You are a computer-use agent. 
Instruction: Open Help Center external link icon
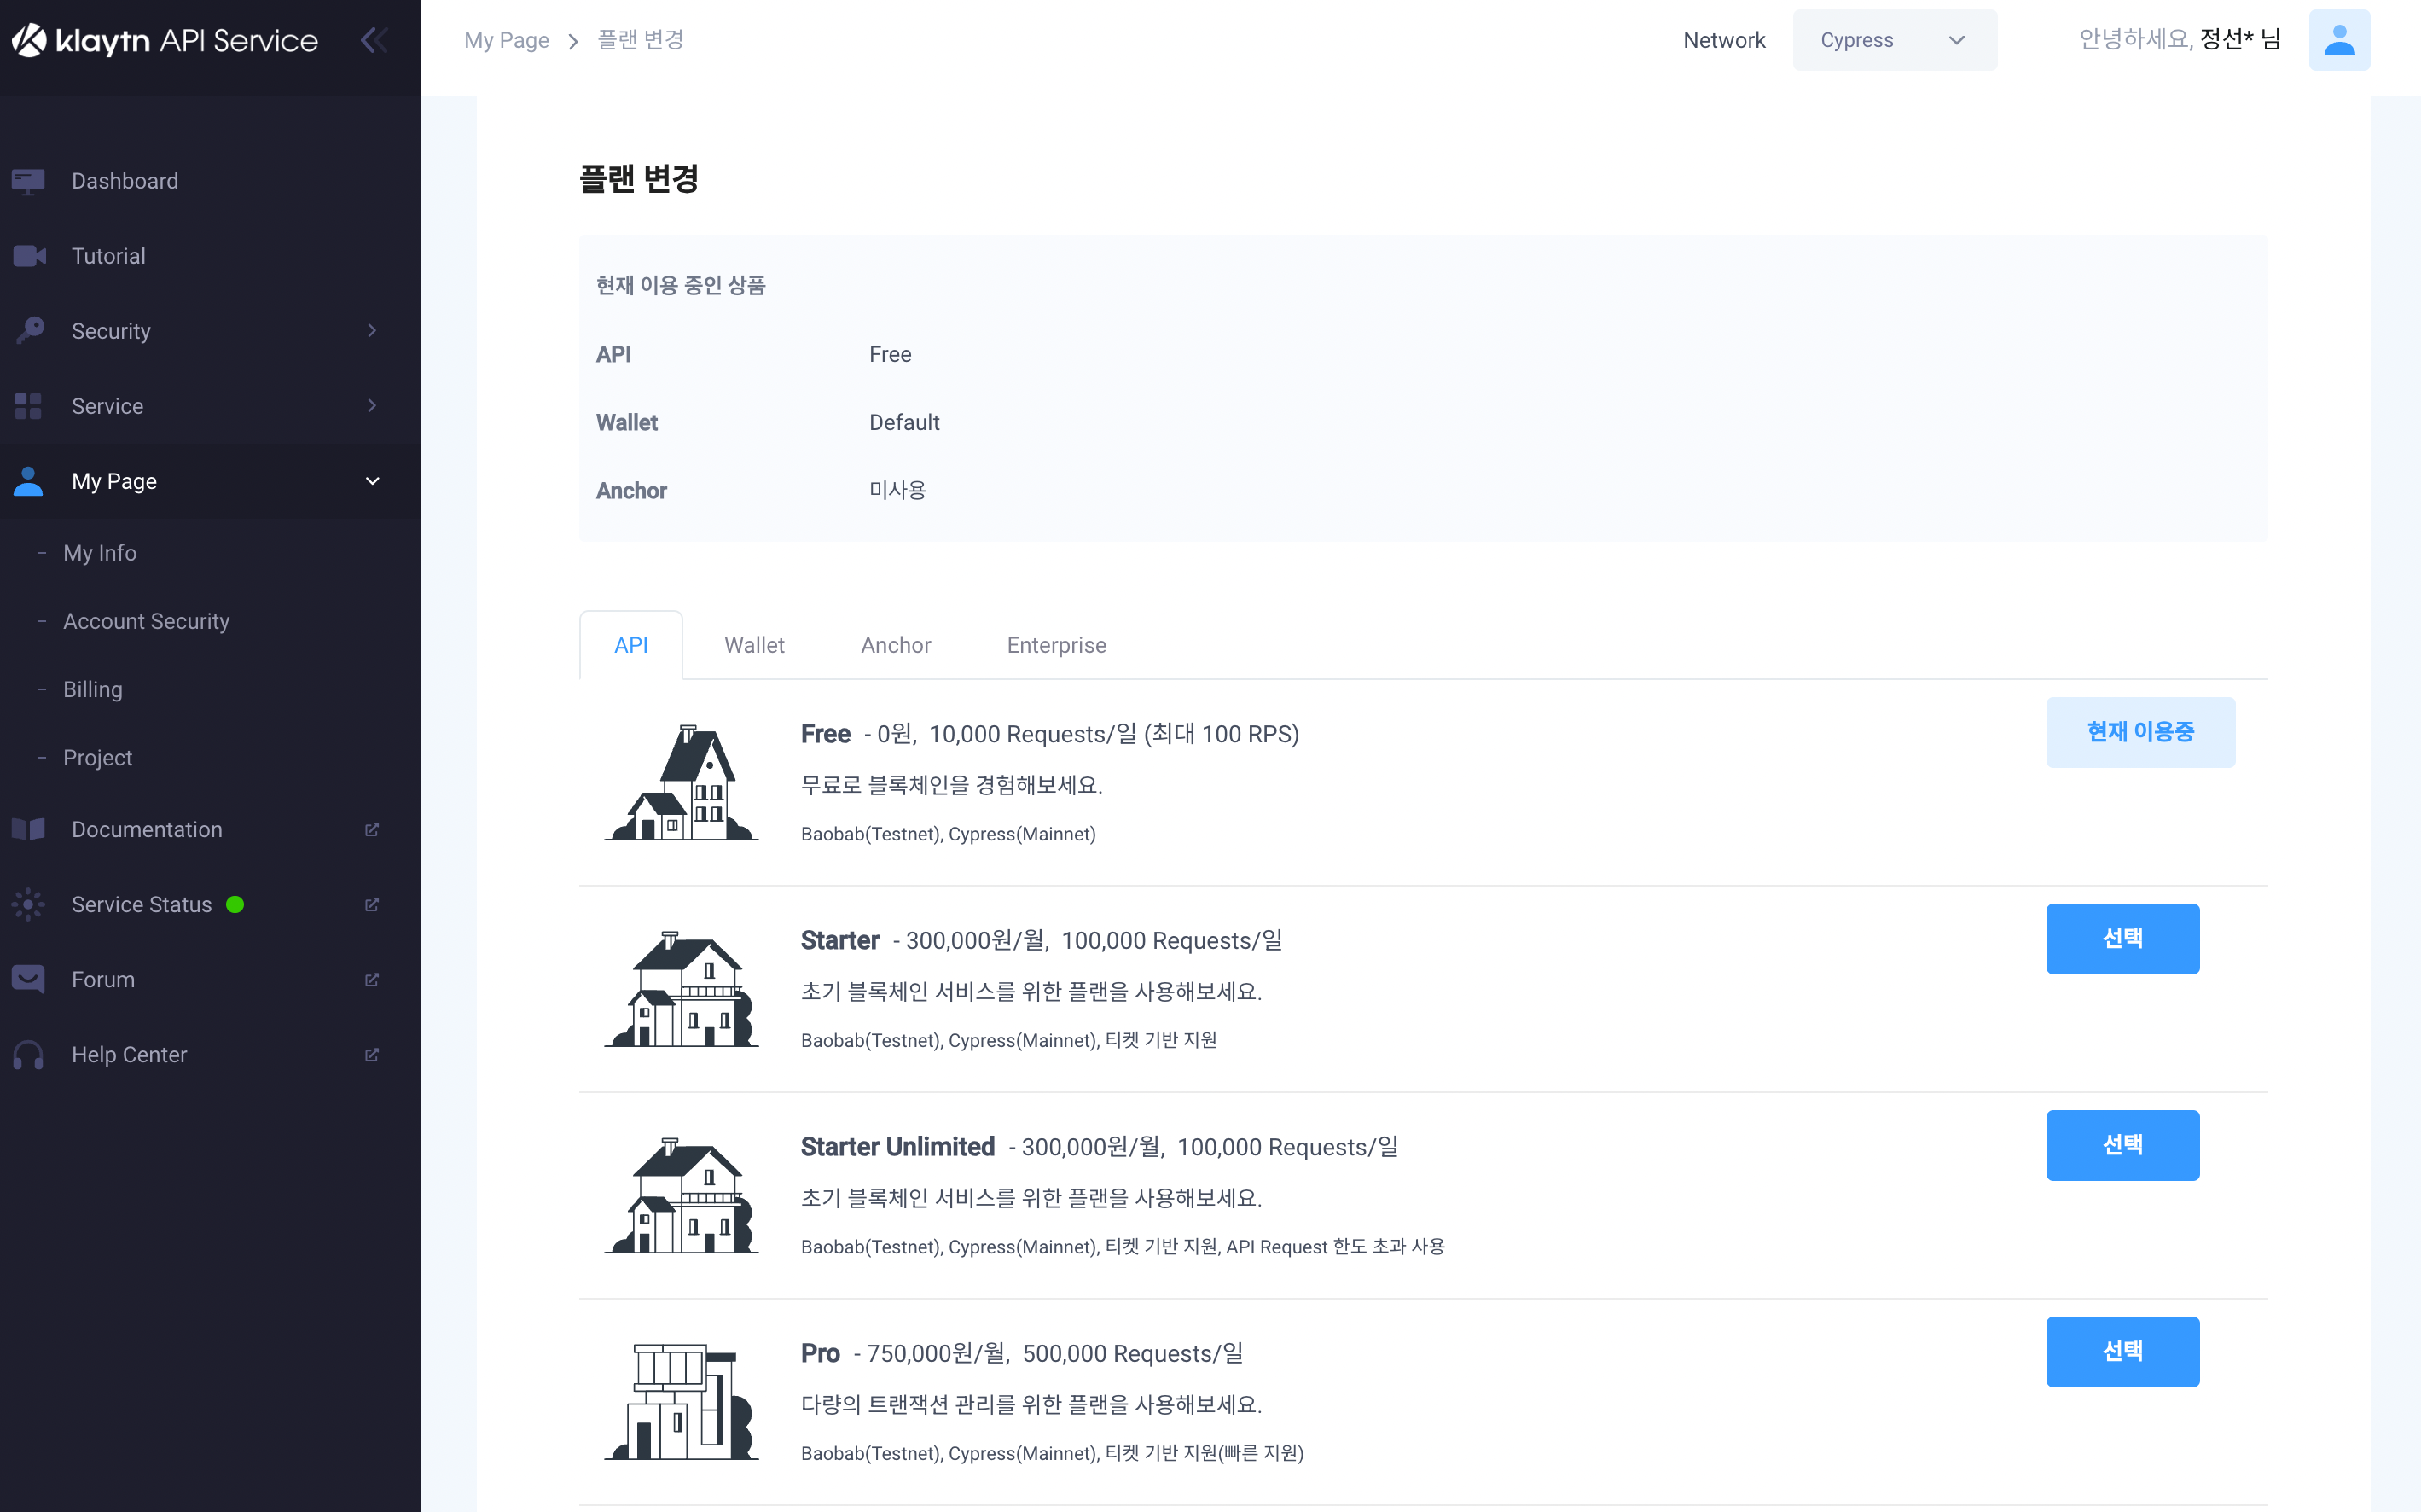(372, 1054)
